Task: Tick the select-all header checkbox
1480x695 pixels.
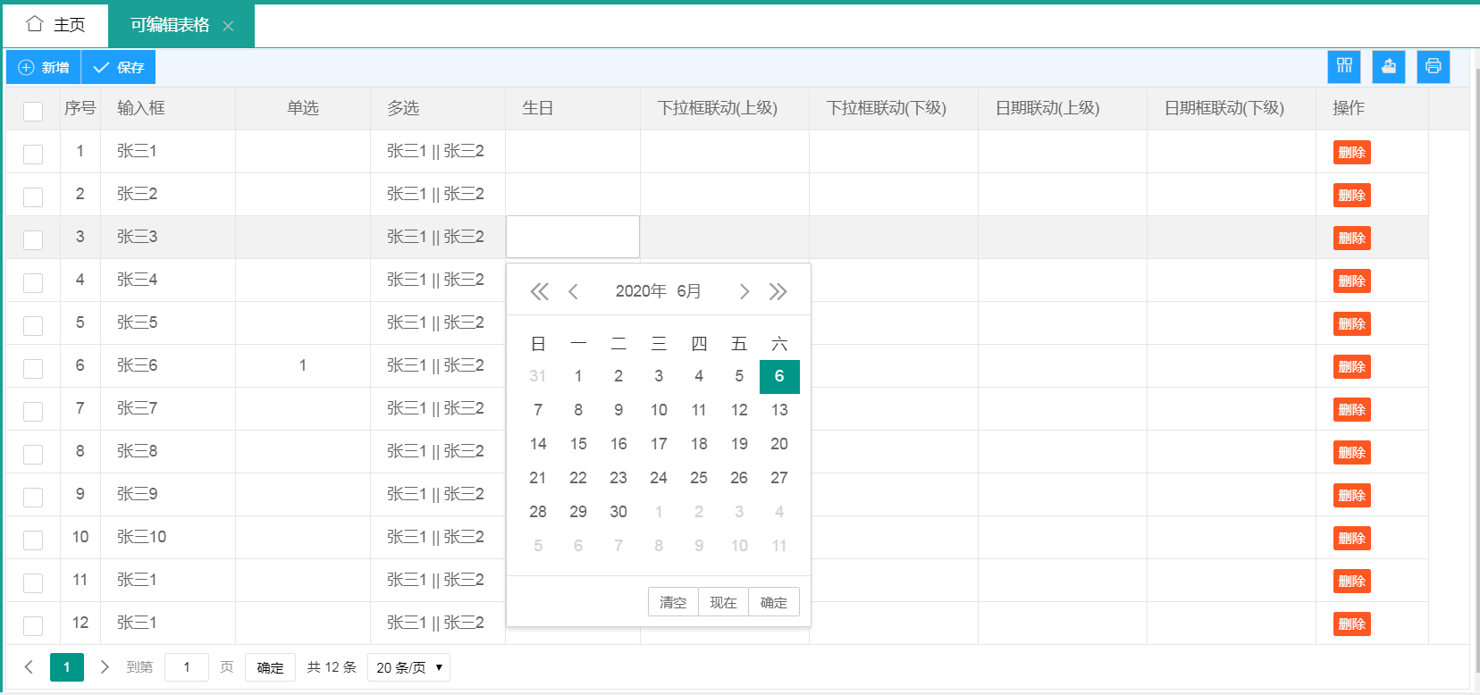Action: pyautogui.click(x=33, y=111)
